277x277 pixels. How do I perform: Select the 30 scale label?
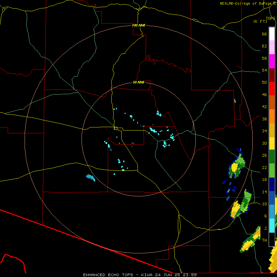pyautogui.click(x=264, y=143)
